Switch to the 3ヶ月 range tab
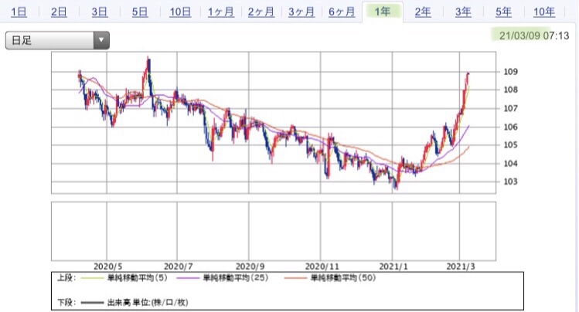Viewport: 579px width, 312px height. [301, 12]
